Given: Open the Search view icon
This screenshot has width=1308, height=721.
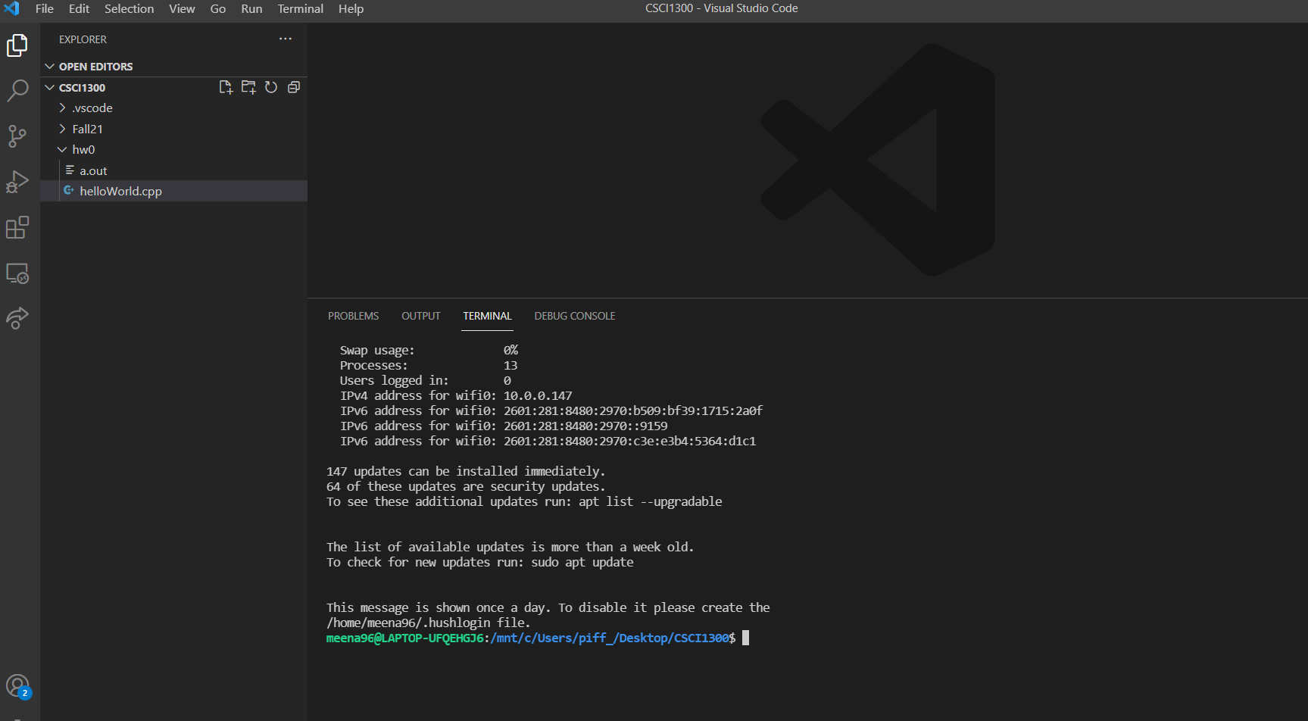Looking at the screenshot, I should [x=17, y=91].
